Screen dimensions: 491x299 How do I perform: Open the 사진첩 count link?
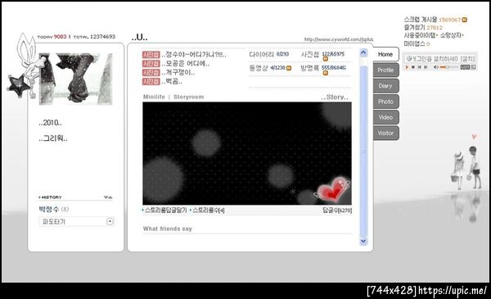[x=322, y=54]
